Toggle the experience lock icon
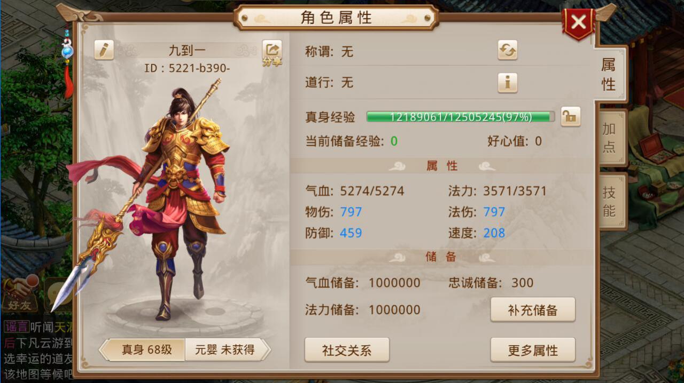684x383 pixels. (571, 117)
